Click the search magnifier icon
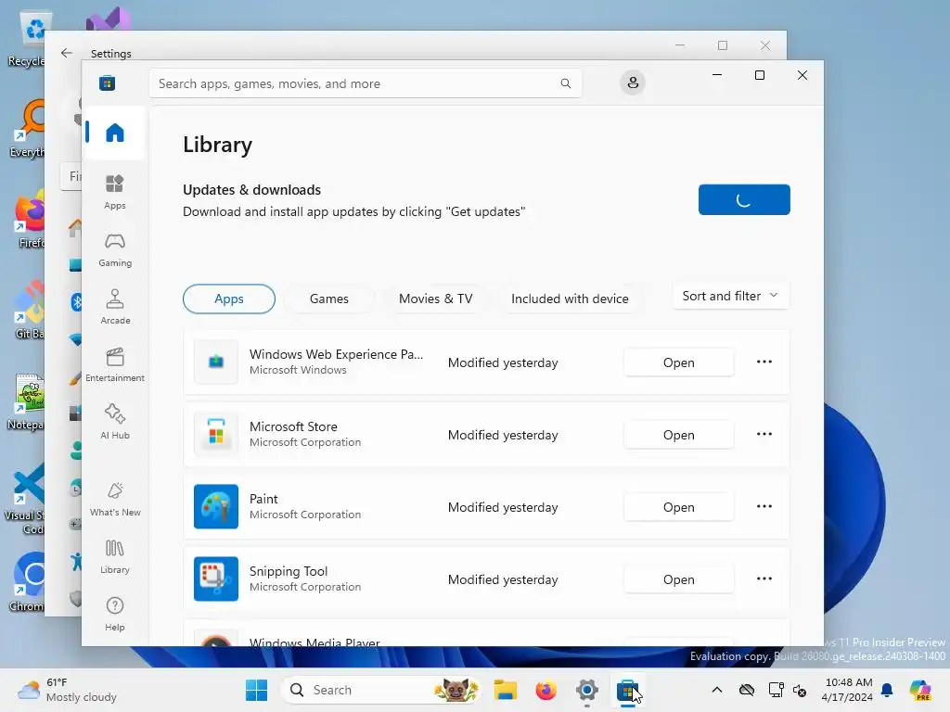This screenshot has width=950, height=712. tap(565, 83)
